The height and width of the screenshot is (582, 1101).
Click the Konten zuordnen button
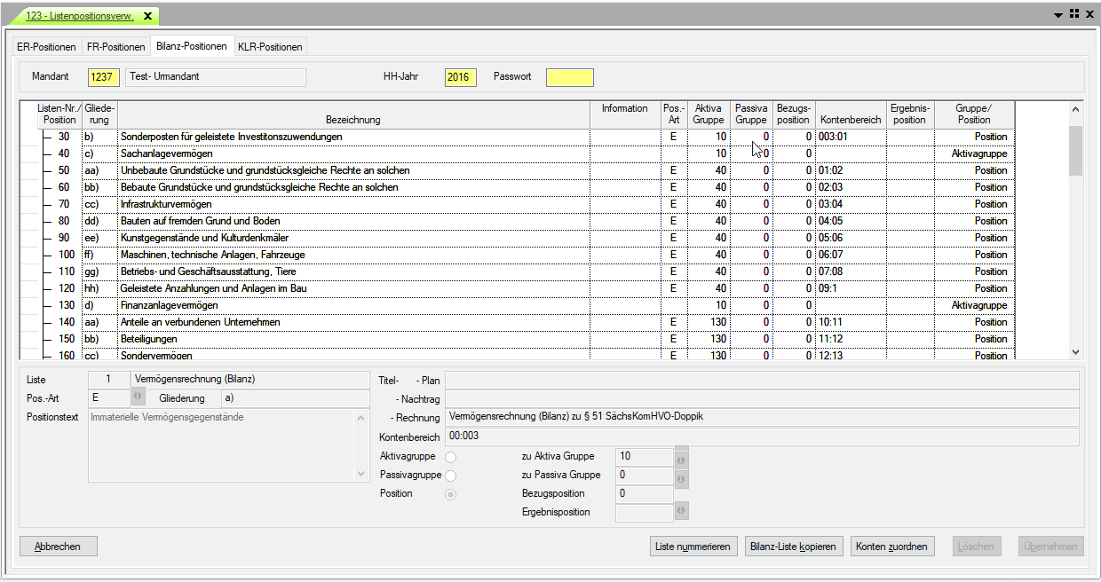tap(891, 547)
